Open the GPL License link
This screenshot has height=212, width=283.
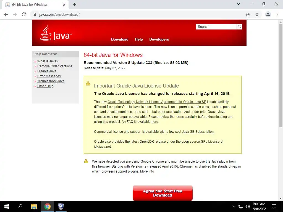click(x=210, y=142)
